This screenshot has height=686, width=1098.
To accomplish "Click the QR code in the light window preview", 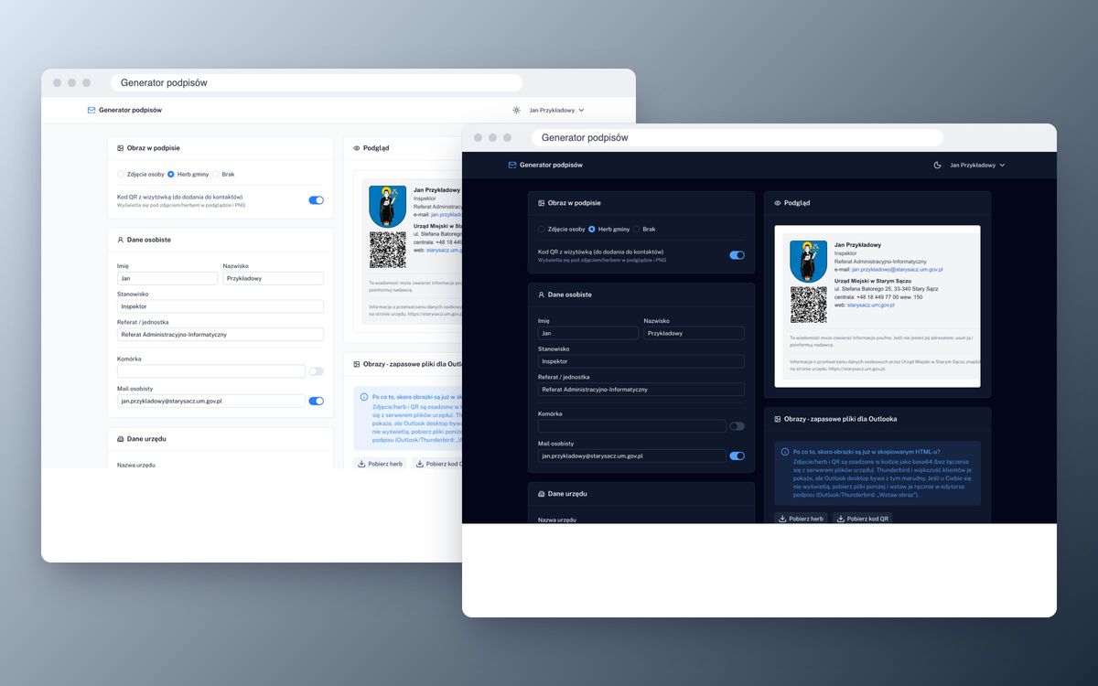I will tap(387, 250).
